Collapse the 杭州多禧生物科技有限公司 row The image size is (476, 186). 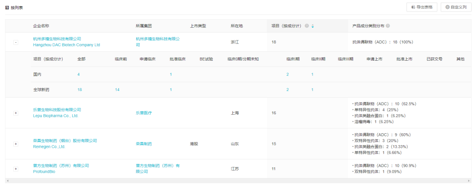(x=16, y=42)
